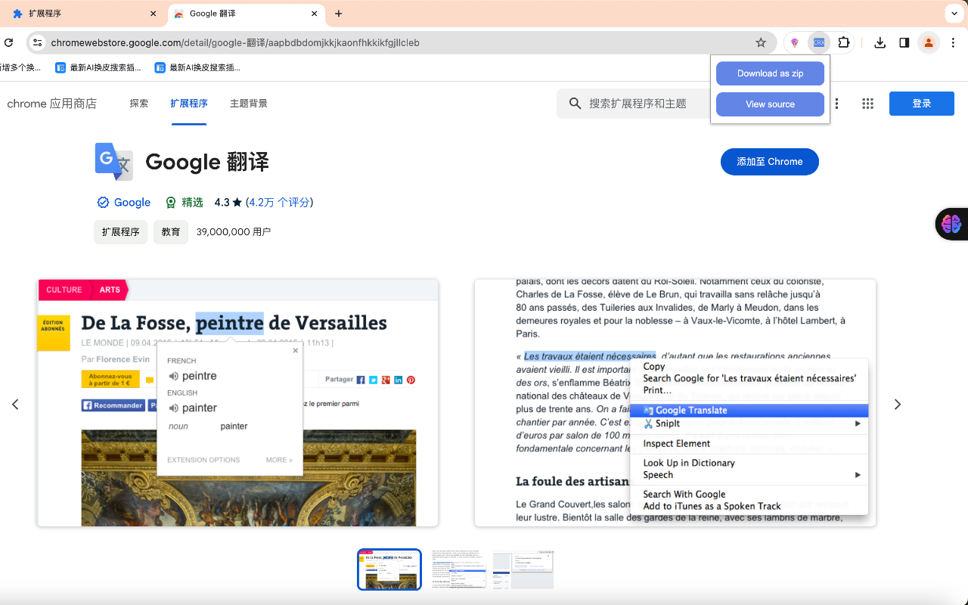Show the previous screenshot with left arrow
The image size is (968, 605).
coord(15,405)
